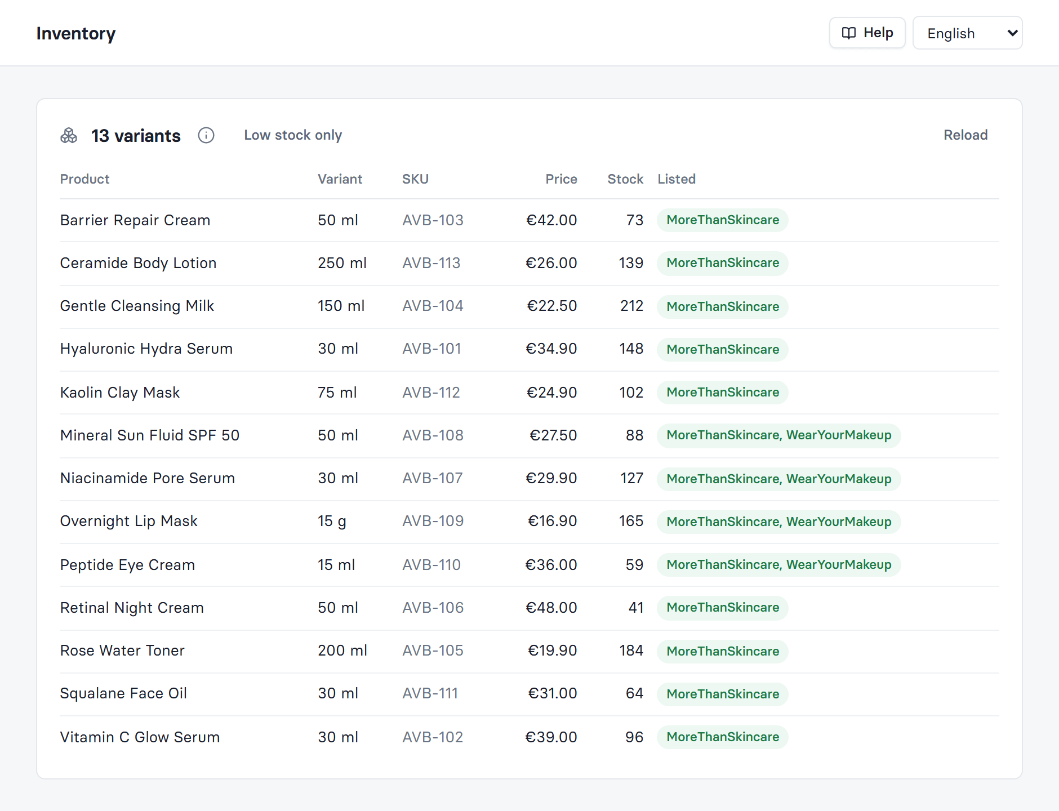
Task: Click SKU AVB-103
Action: pos(433,220)
